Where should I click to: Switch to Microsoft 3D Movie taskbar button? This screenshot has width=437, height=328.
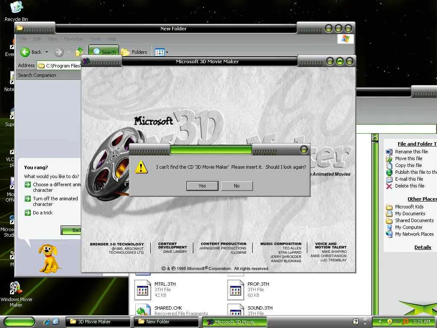click(234, 322)
